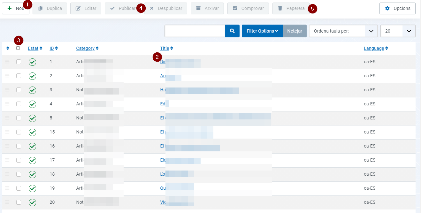
Task: Toggle published status icon for ID 15
Action: point(32,132)
